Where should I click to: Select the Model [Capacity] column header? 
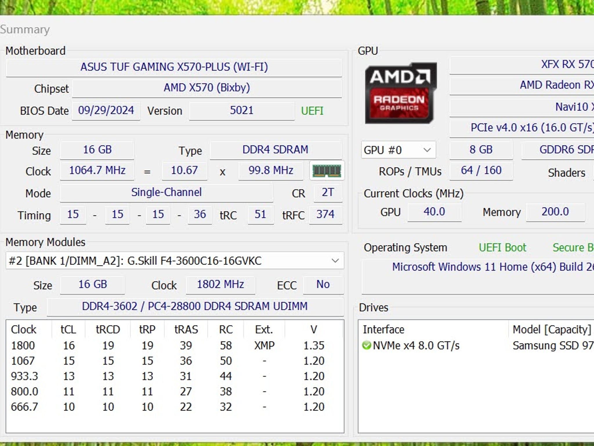tap(552, 330)
